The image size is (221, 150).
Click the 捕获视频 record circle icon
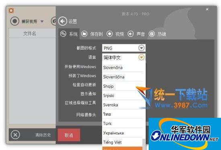point(14,21)
